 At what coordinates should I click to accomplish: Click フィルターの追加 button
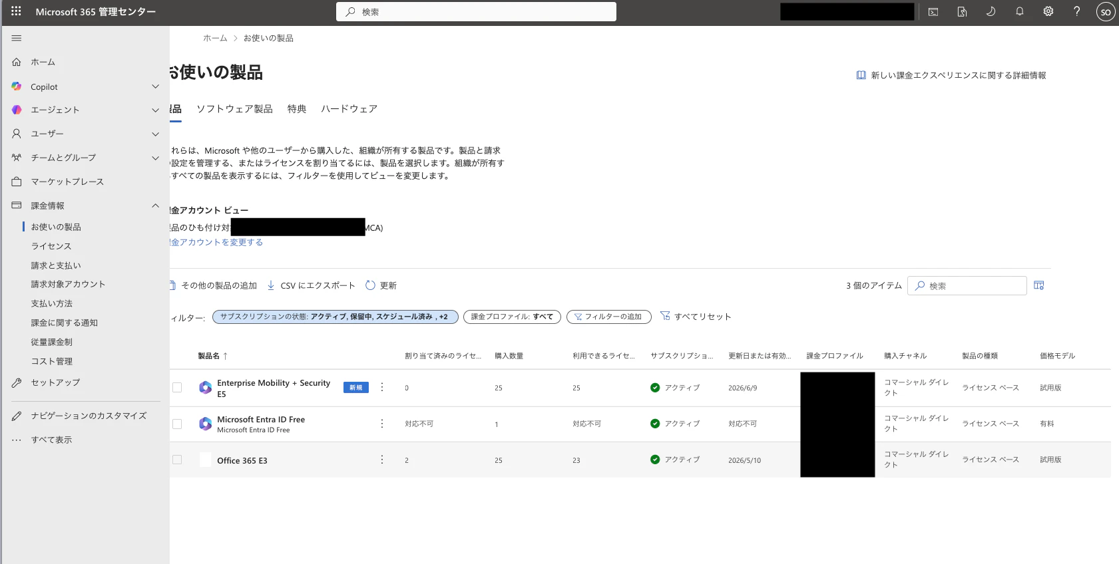608,317
